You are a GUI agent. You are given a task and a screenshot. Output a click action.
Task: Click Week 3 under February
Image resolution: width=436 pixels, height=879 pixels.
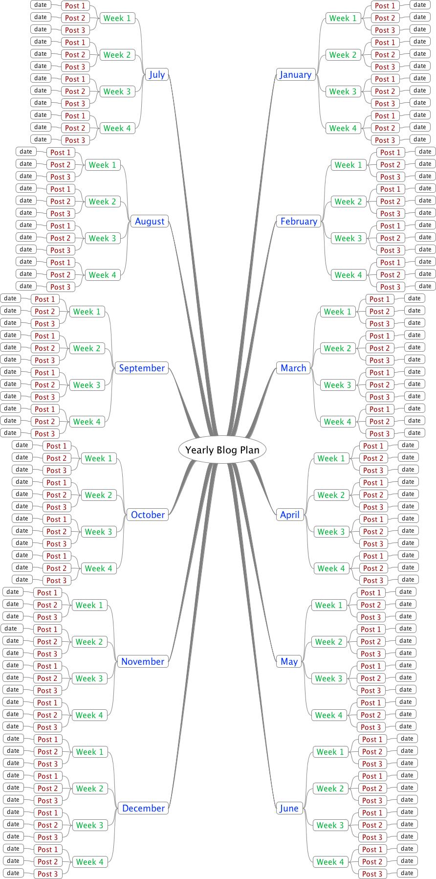click(x=349, y=239)
